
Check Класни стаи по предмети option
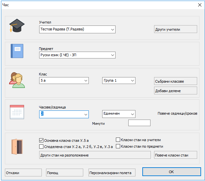click(118, 146)
